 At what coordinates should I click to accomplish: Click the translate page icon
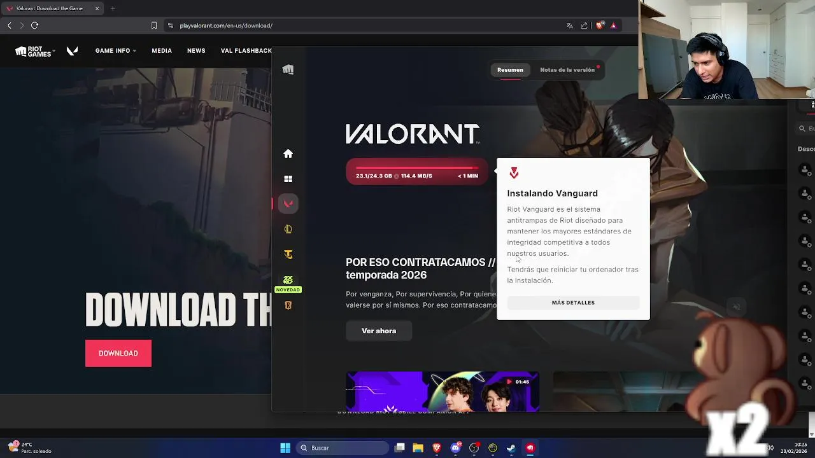coord(569,25)
